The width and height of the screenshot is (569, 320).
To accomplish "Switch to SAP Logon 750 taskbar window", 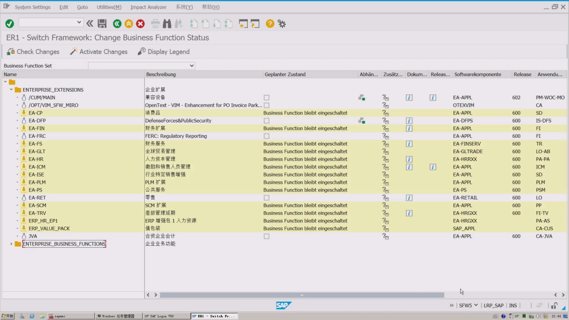I will [166, 316].
